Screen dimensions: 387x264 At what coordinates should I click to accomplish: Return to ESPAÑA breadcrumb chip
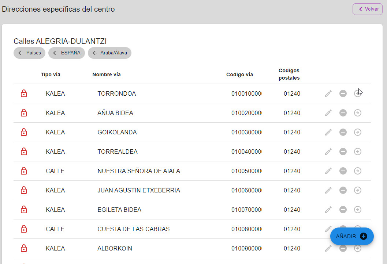tap(67, 53)
